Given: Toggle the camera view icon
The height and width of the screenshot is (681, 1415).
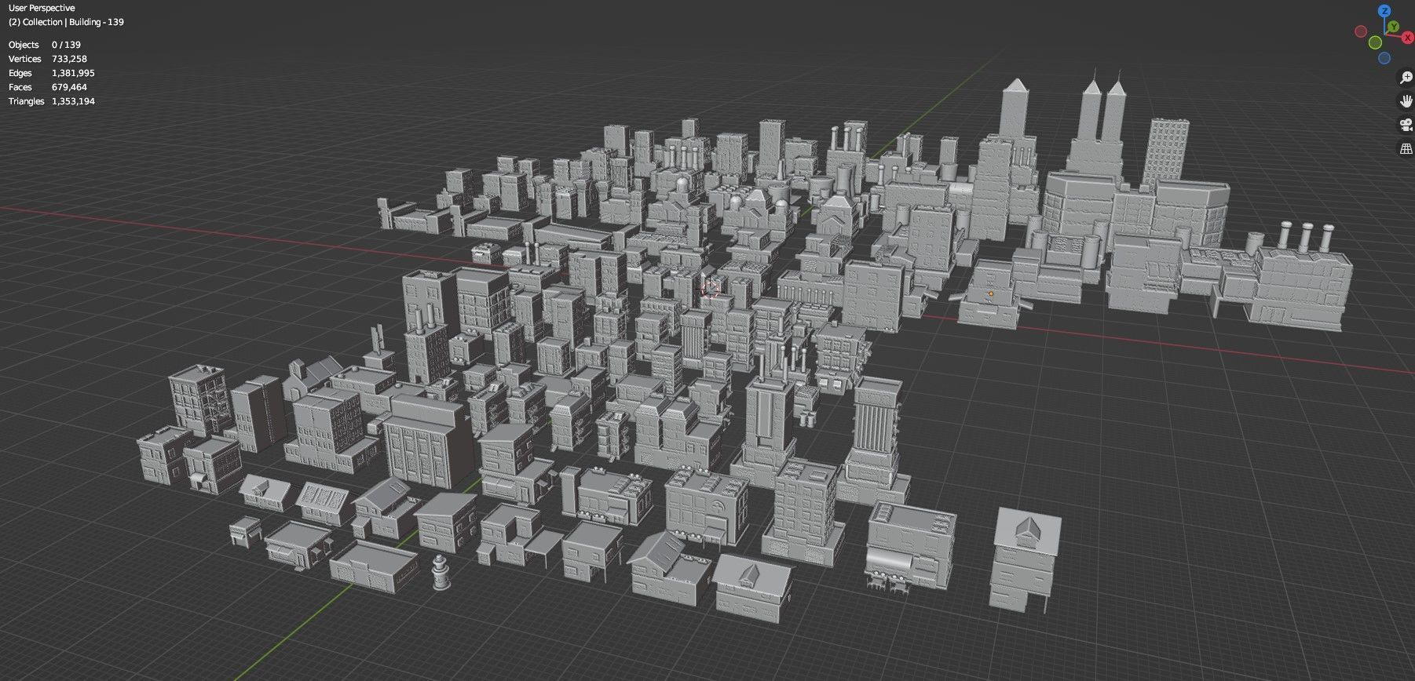Looking at the screenshot, I should pyautogui.click(x=1406, y=125).
